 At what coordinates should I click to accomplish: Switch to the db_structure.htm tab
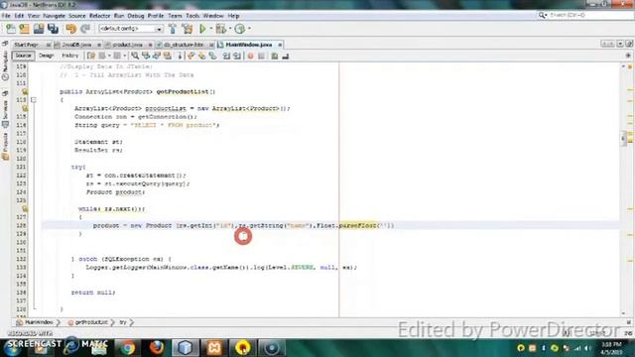pyautogui.click(x=183, y=45)
